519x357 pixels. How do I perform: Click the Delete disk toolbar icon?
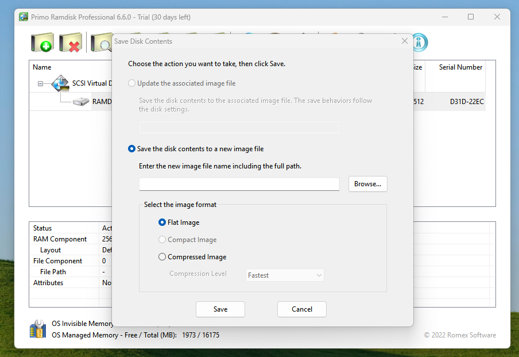(71, 43)
